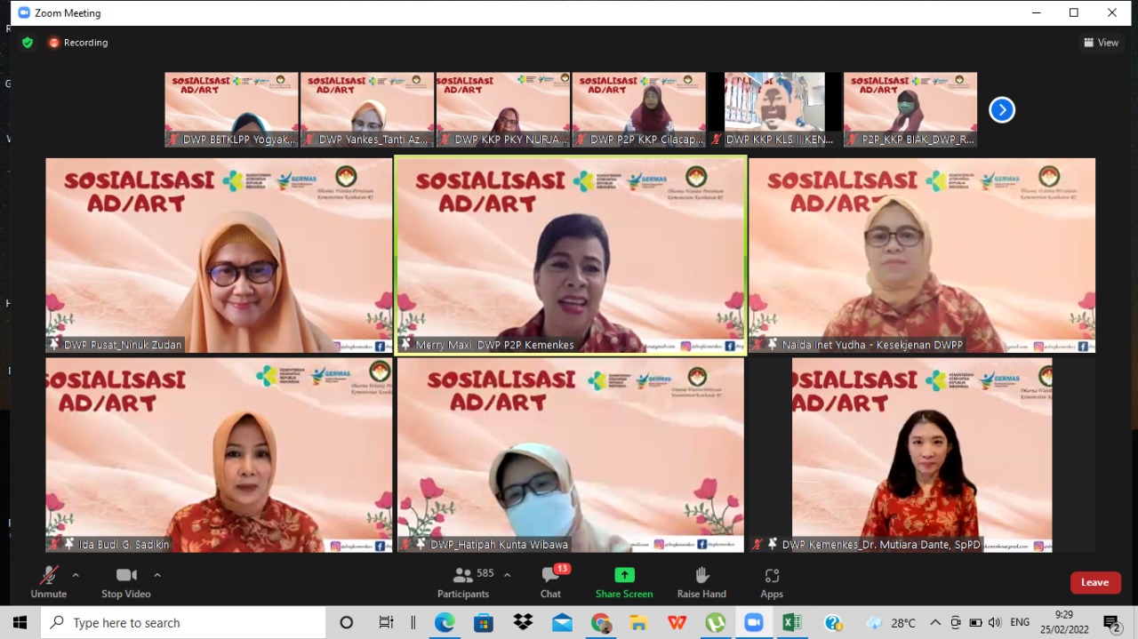Select P2P_KKP BIAK_DWP_R... thumbnail
1138x639 pixels.
(x=910, y=110)
